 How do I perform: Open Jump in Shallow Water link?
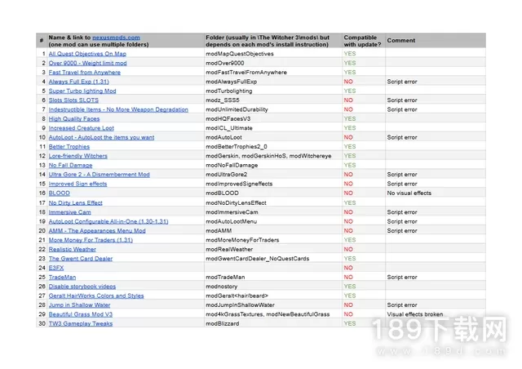[x=79, y=305]
